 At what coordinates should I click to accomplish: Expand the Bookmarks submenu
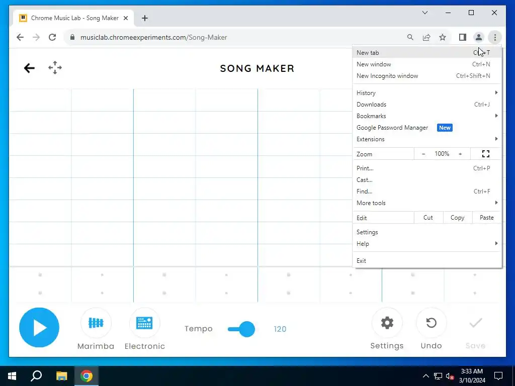point(427,116)
